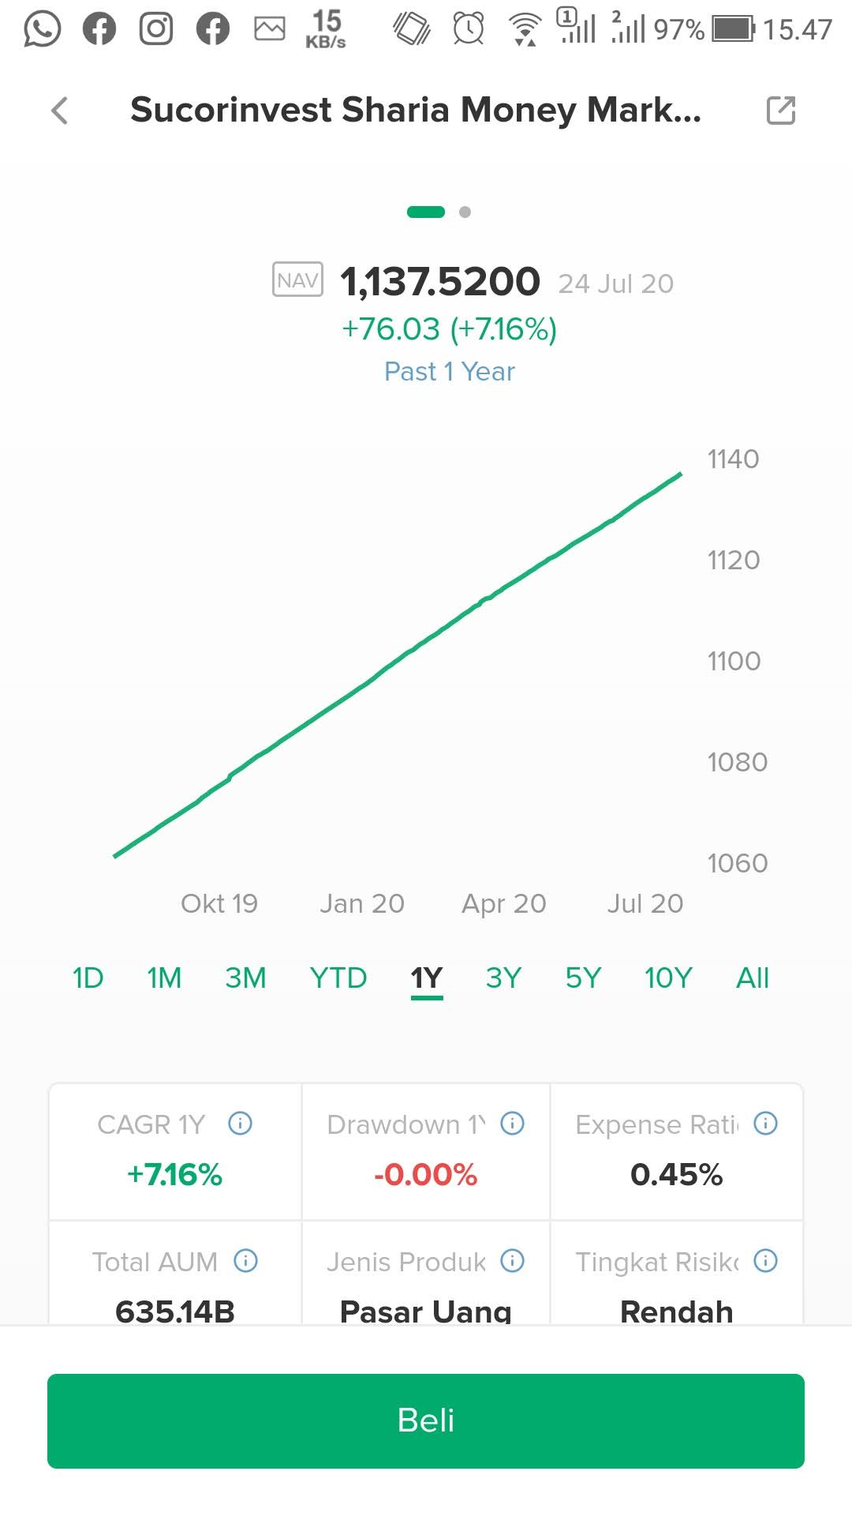Toggle the NAV label badge

coord(297,280)
